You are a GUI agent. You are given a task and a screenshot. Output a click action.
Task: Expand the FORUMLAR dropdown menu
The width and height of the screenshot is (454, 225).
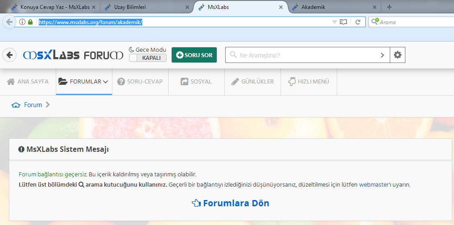pyautogui.click(x=84, y=82)
